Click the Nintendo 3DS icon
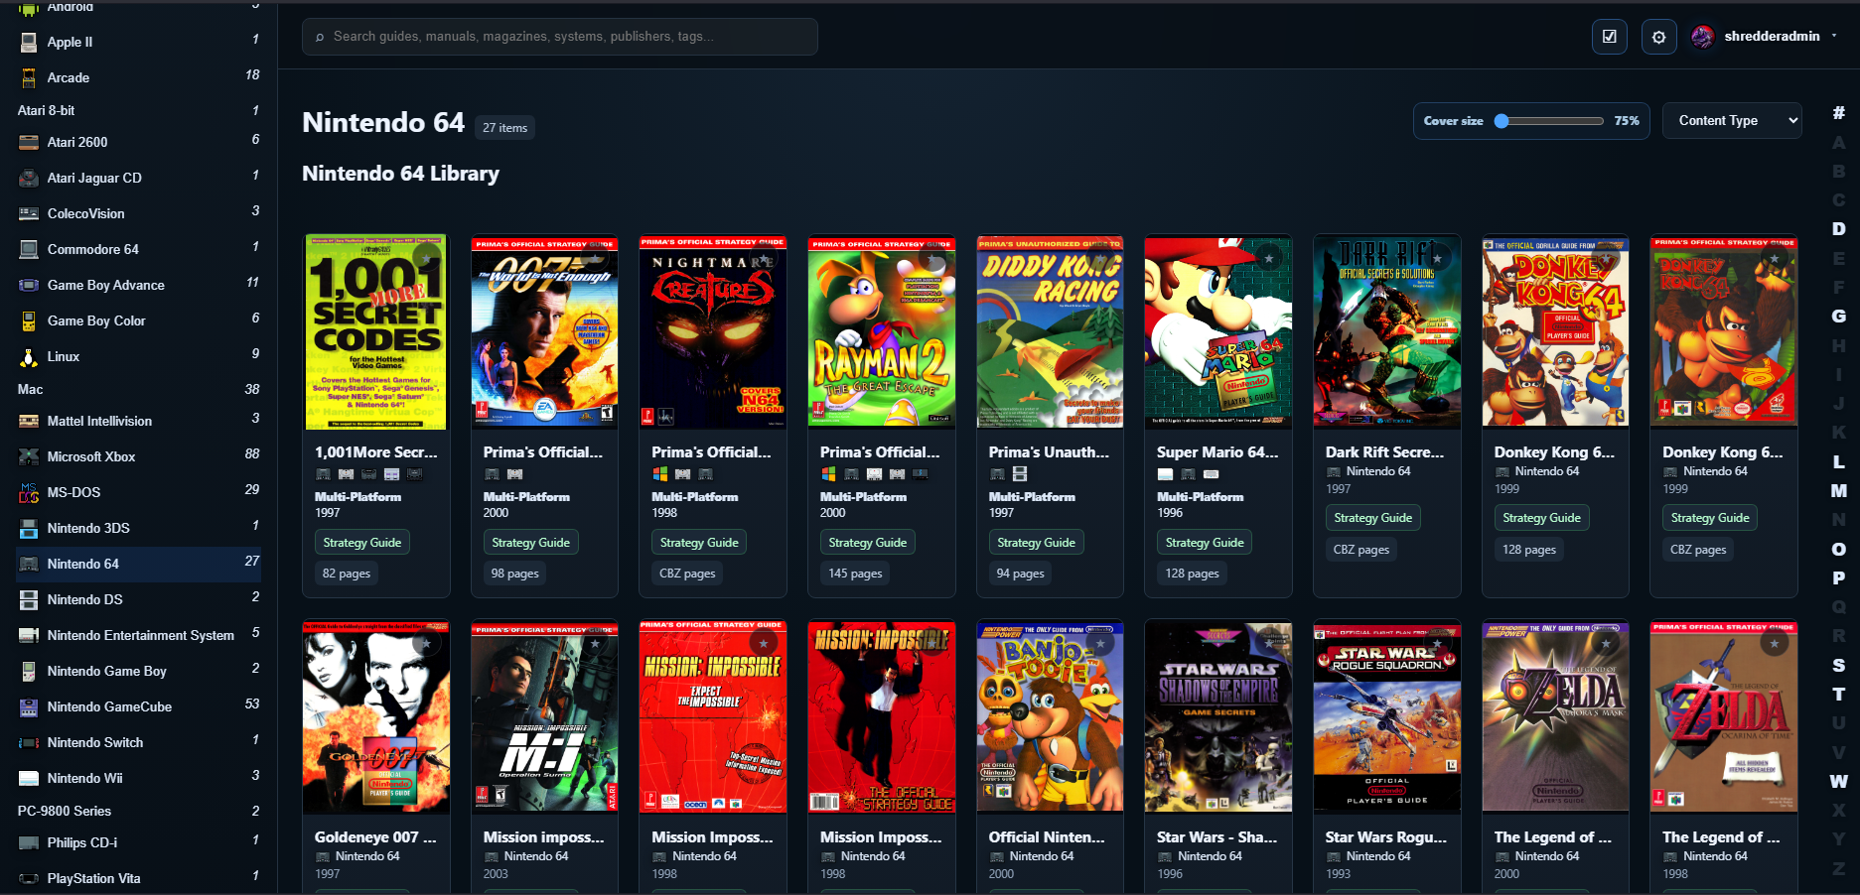This screenshot has width=1860, height=895. [29, 528]
